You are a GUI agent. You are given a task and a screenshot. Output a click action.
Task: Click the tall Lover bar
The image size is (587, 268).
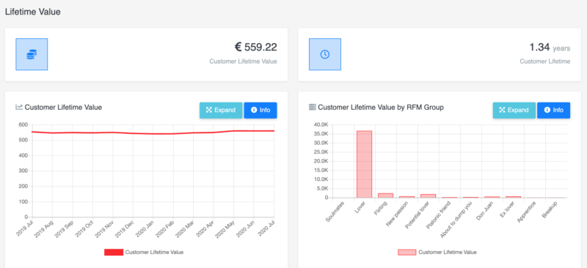[364, 164]
